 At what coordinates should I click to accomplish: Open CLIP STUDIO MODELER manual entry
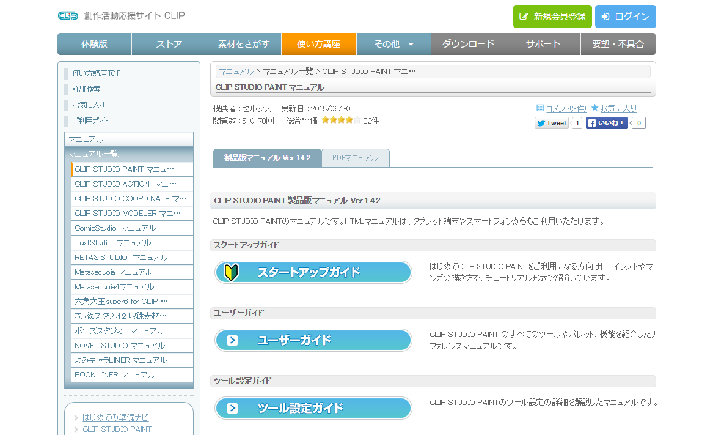(132, 214)
